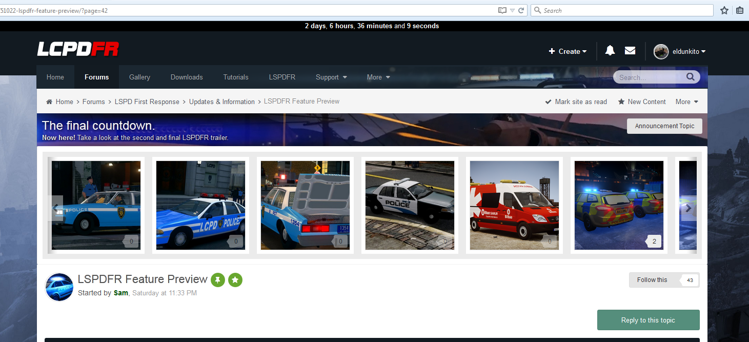749x342 pixels.
Task: Click the LCPDFR logo
Action: tap(78, 49)
